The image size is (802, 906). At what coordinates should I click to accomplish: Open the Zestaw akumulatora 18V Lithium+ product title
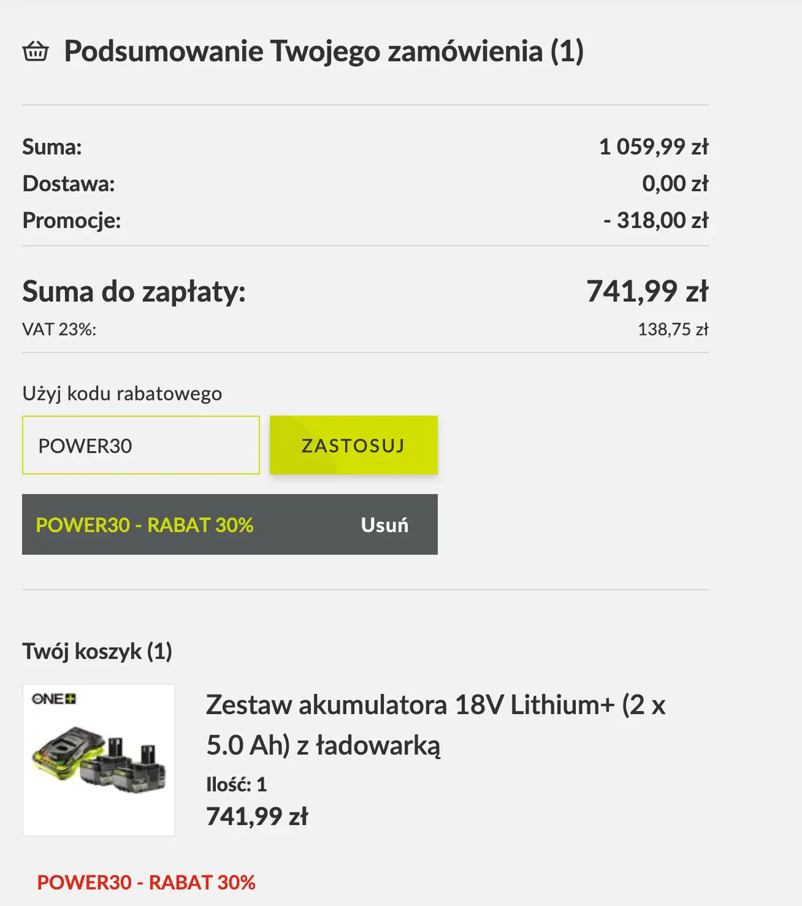click(435, 725)
